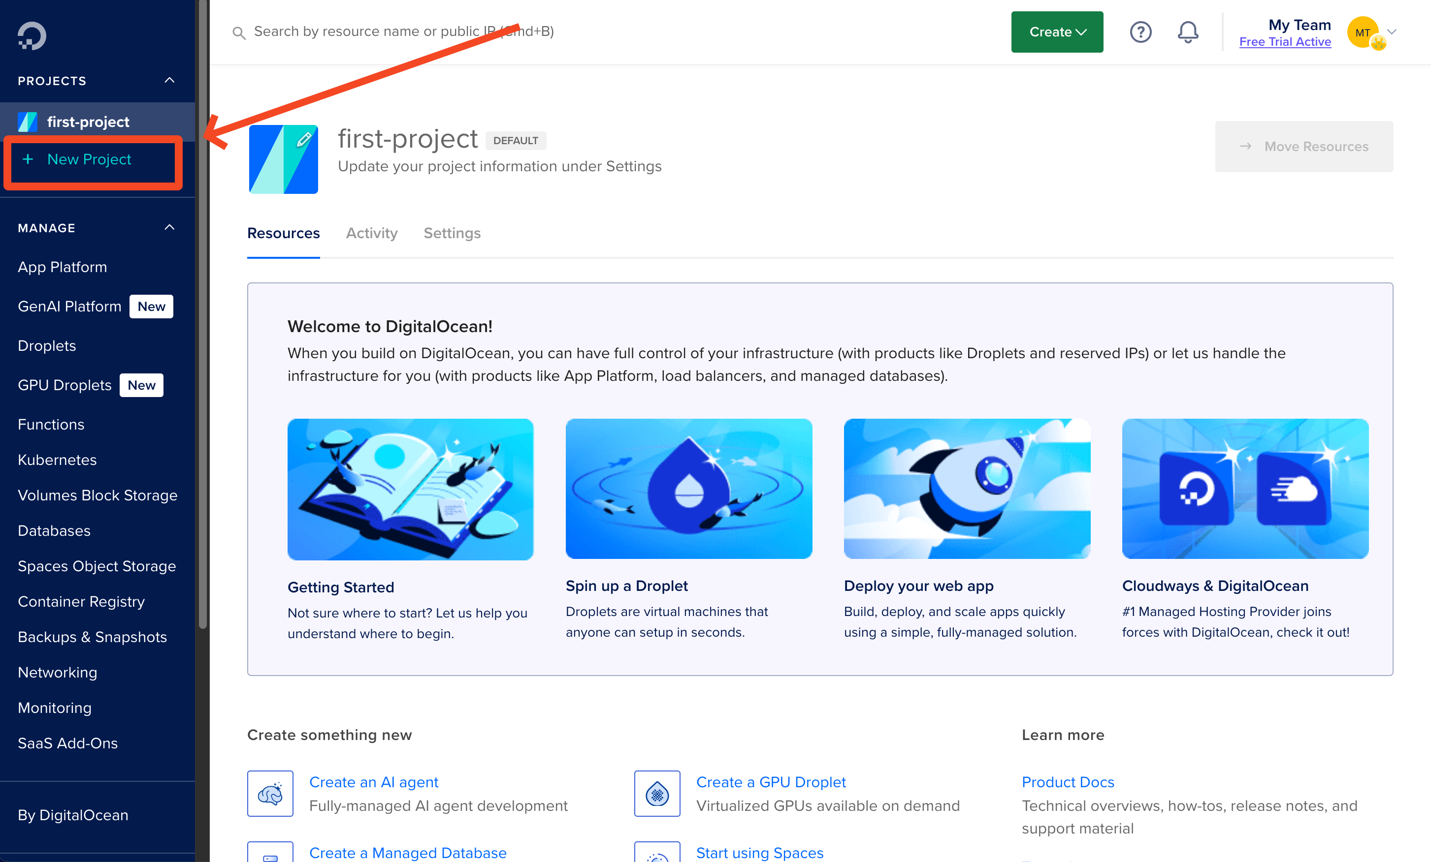Viewport: 1431px width, 862px height.
Task: Open the help question mark icon
Action: (1140, 32)
